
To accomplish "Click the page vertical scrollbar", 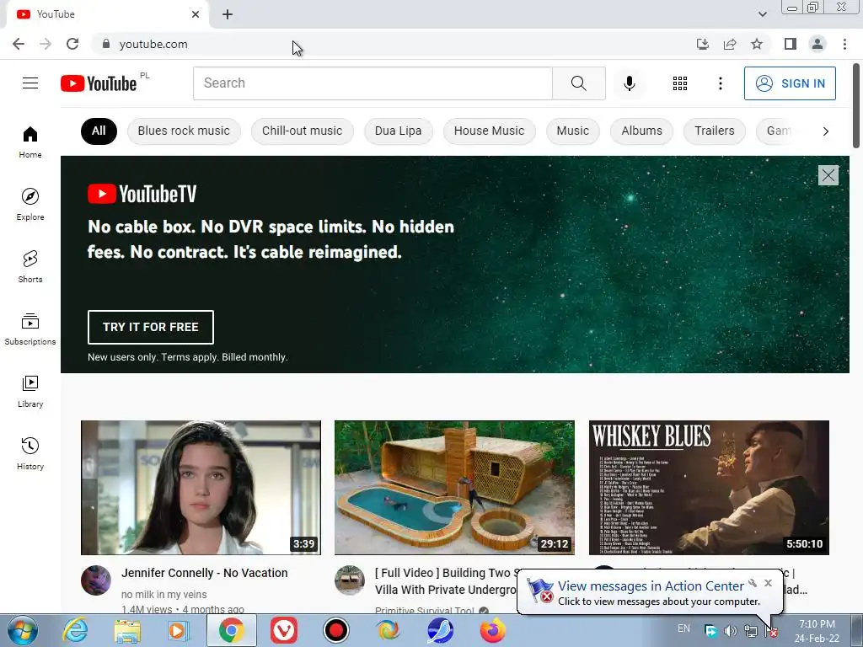I will point(856,105).
